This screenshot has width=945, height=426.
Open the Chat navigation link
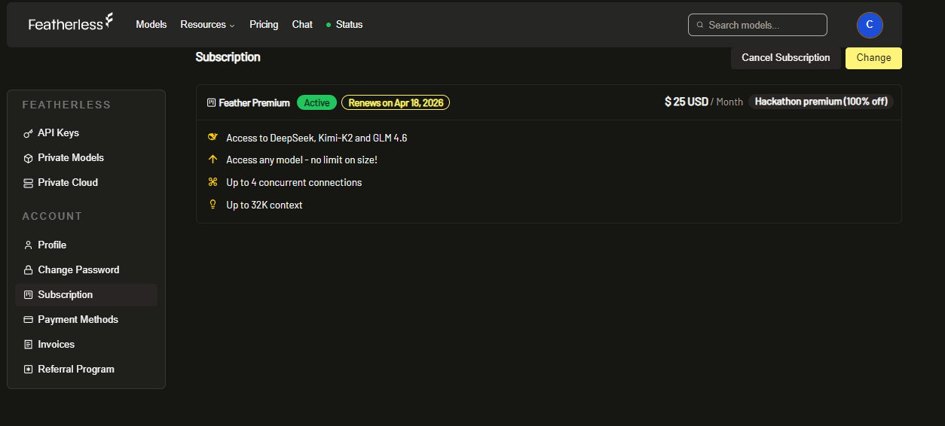[302, 25]
